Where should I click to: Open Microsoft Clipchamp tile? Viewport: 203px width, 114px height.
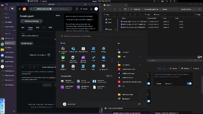click(x=83, y=59)
